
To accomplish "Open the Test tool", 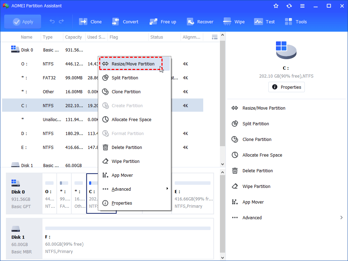I will 264,22.
